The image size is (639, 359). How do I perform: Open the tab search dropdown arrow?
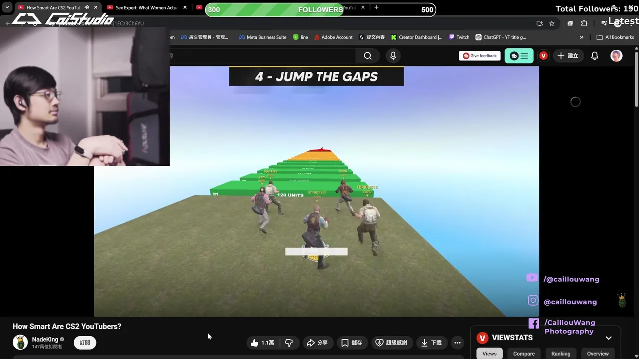(7, 8)
